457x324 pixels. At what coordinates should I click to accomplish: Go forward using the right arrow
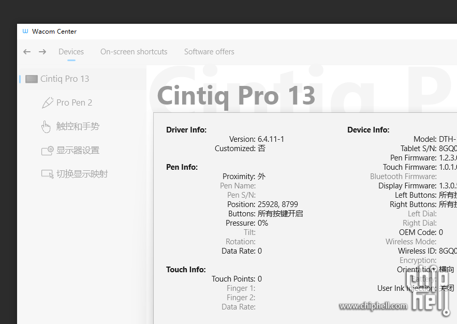point(42,52)
